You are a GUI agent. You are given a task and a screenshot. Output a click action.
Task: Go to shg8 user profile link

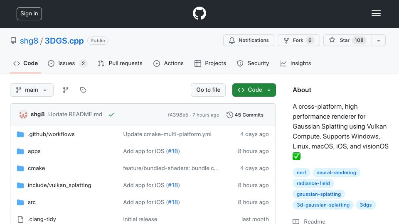tap(29, 41)
